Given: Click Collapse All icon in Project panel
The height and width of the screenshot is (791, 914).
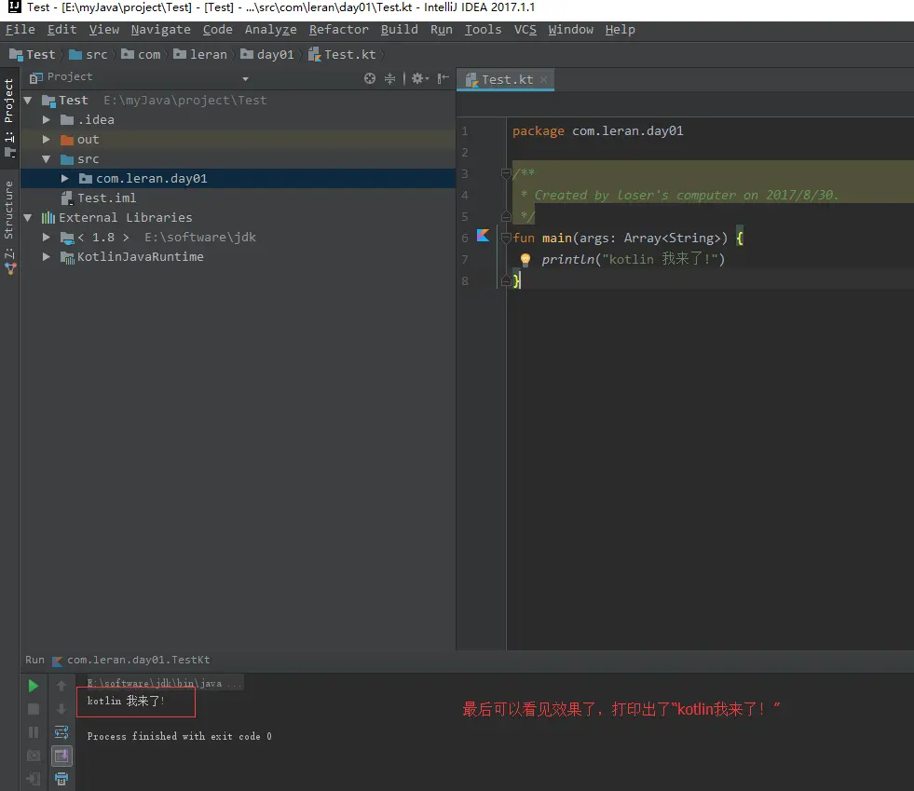Looking at the screenshot, I should tap(390, 78).
